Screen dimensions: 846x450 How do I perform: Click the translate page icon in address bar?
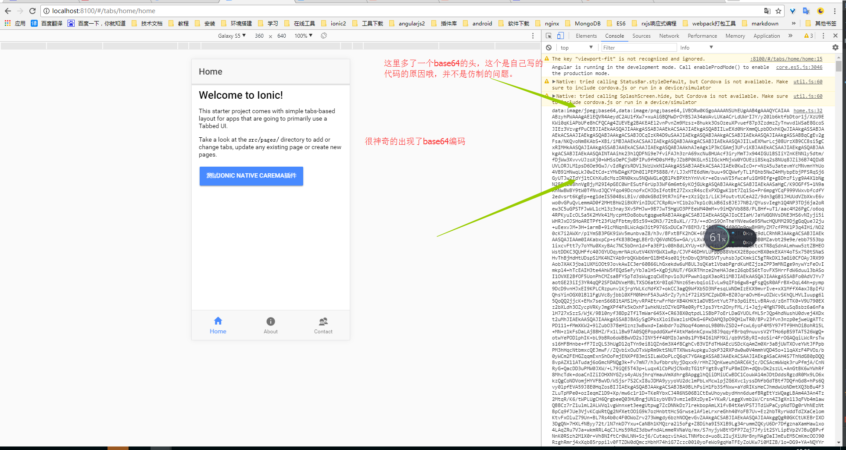pyautogui.click(x=767, y=11)
